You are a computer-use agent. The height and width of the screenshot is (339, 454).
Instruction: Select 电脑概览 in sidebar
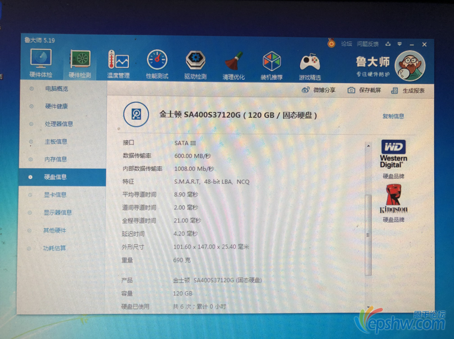[56, 89]
